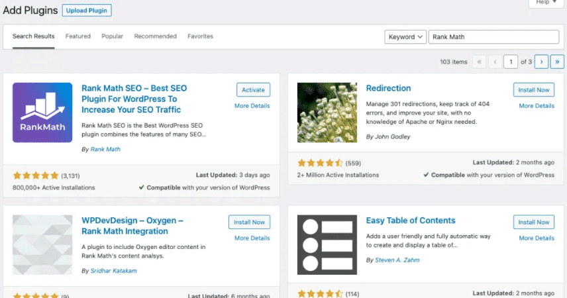
Task: Go to the first page of results
Action: pyautogui.click(x=479, y=62)
